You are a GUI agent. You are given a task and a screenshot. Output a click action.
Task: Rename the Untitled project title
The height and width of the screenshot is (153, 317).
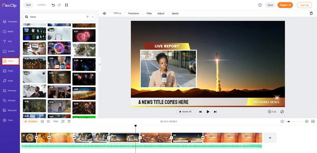click(x=41, y=5)
